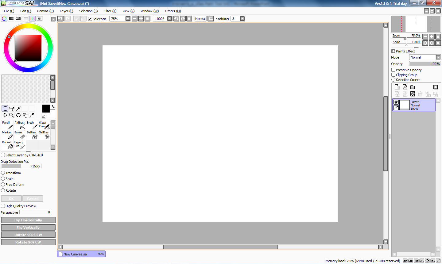Select the Bucket tool
442x264 pixels.
7,144
